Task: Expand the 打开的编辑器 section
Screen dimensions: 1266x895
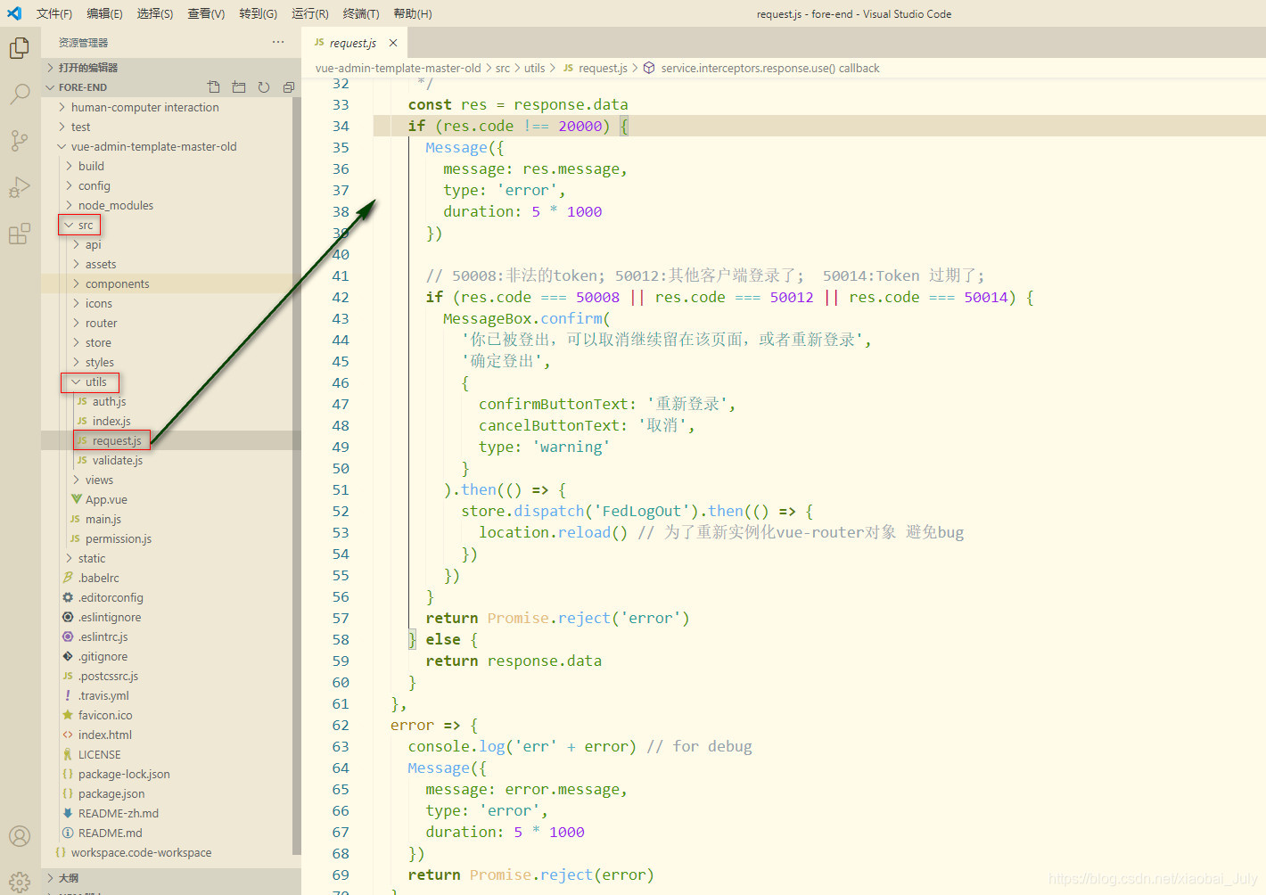Action: tap(171, 68)
